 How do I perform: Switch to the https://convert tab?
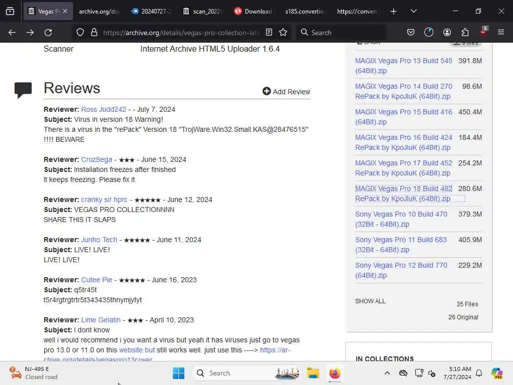(357, 11)
